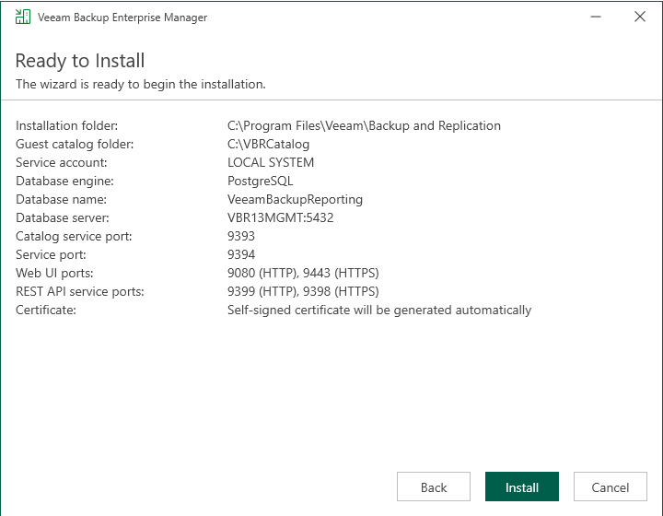Click the Ready to Install heading
The width and height of the screenshot is (663, 516).
(x=80, y=61)
